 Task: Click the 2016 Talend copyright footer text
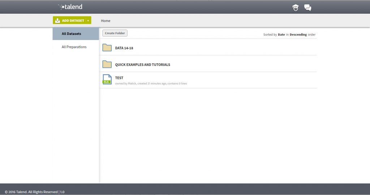point(35,192)
